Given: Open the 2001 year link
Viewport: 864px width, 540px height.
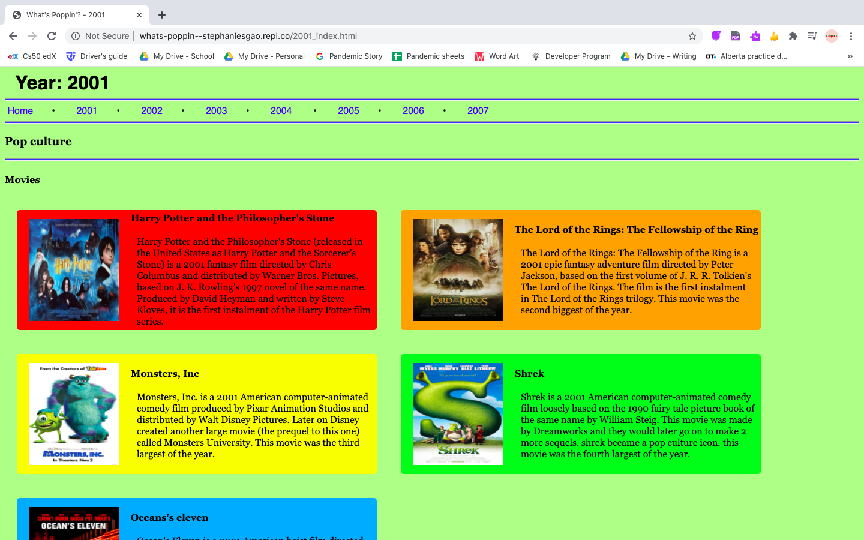Looking at the screenshot, I should pos(87,110).
